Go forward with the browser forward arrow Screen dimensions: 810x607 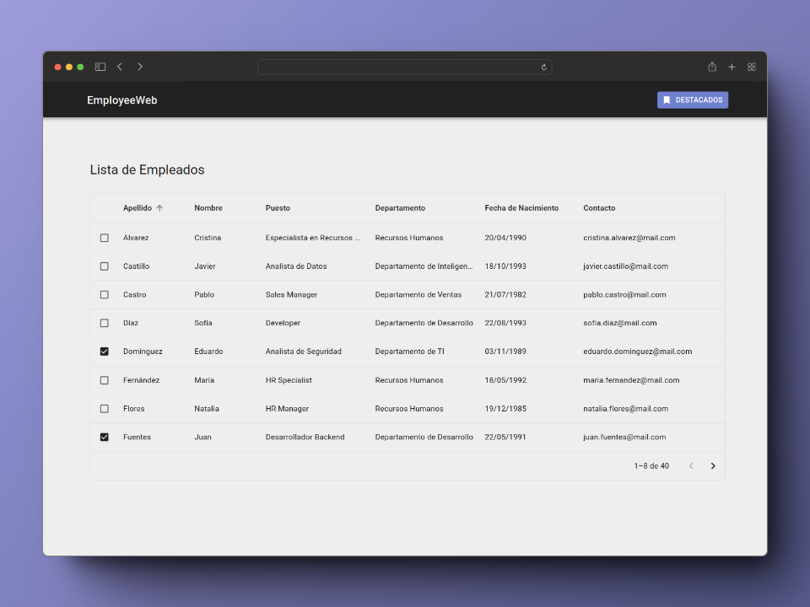(x=140, y=67)
